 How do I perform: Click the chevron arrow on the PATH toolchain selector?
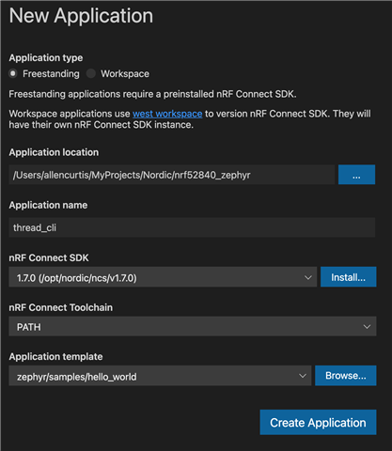367,327
